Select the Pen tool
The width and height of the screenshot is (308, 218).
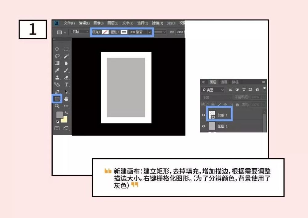(57, 92)
